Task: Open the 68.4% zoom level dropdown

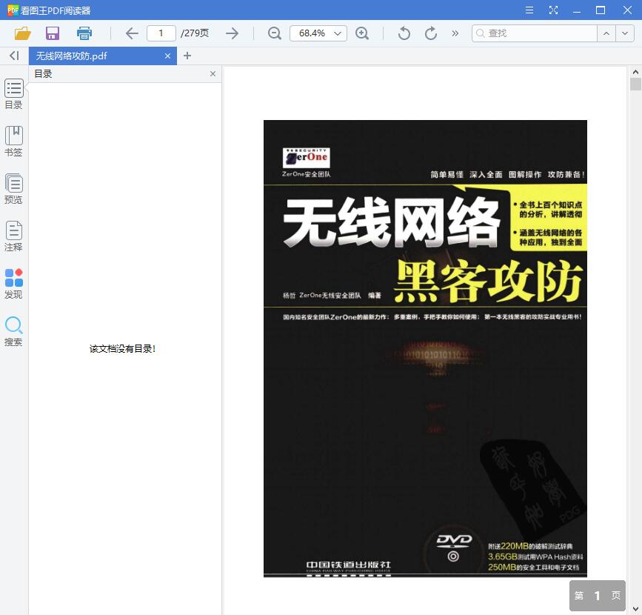Action: (x=318, y=33)
